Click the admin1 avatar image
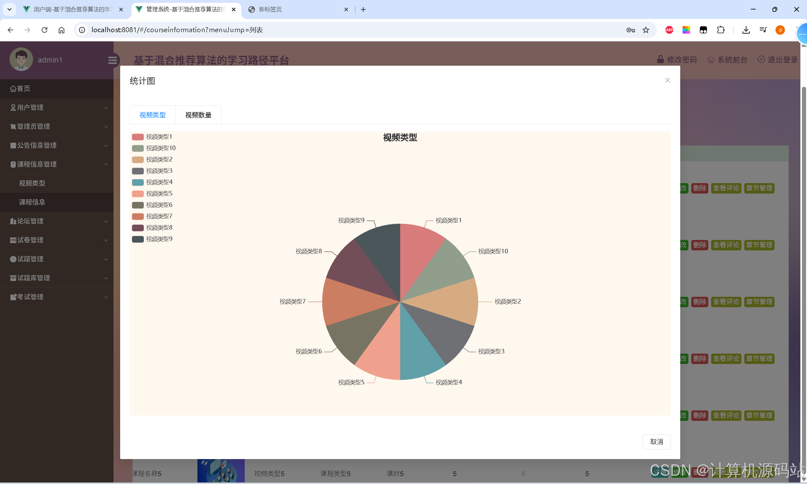The image size is (807, 484). pyautogui.click(x=21, y=60)
